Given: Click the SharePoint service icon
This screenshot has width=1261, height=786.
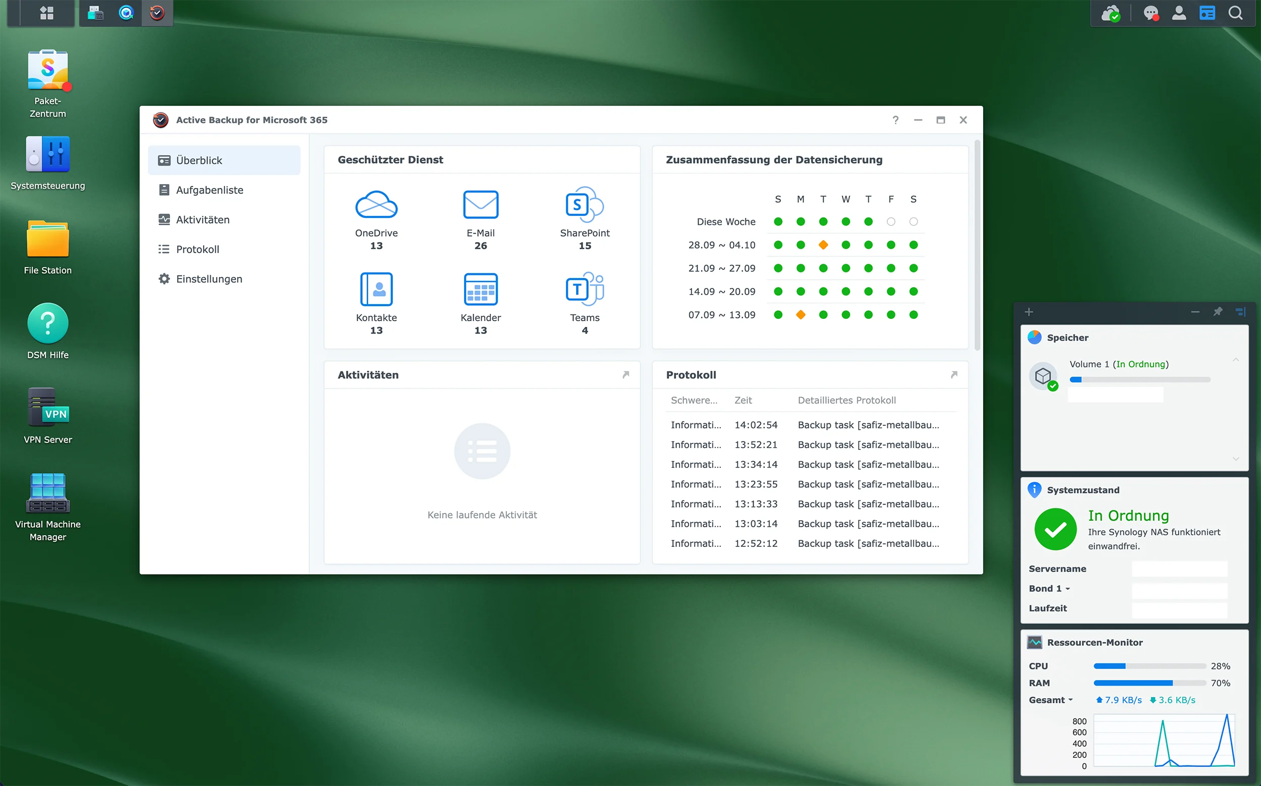Looking at the screenshot, I should (x=584, y=204).
